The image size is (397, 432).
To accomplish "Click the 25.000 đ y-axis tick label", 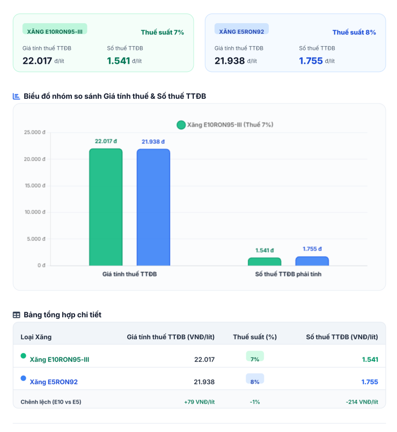I will 34,133.
